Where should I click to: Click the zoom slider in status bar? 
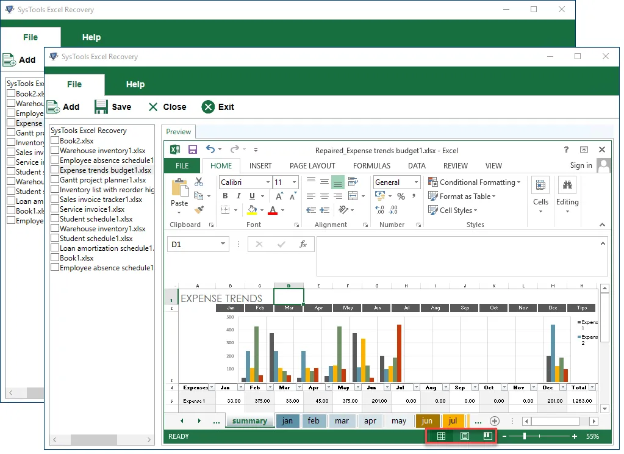coord(525,436)
